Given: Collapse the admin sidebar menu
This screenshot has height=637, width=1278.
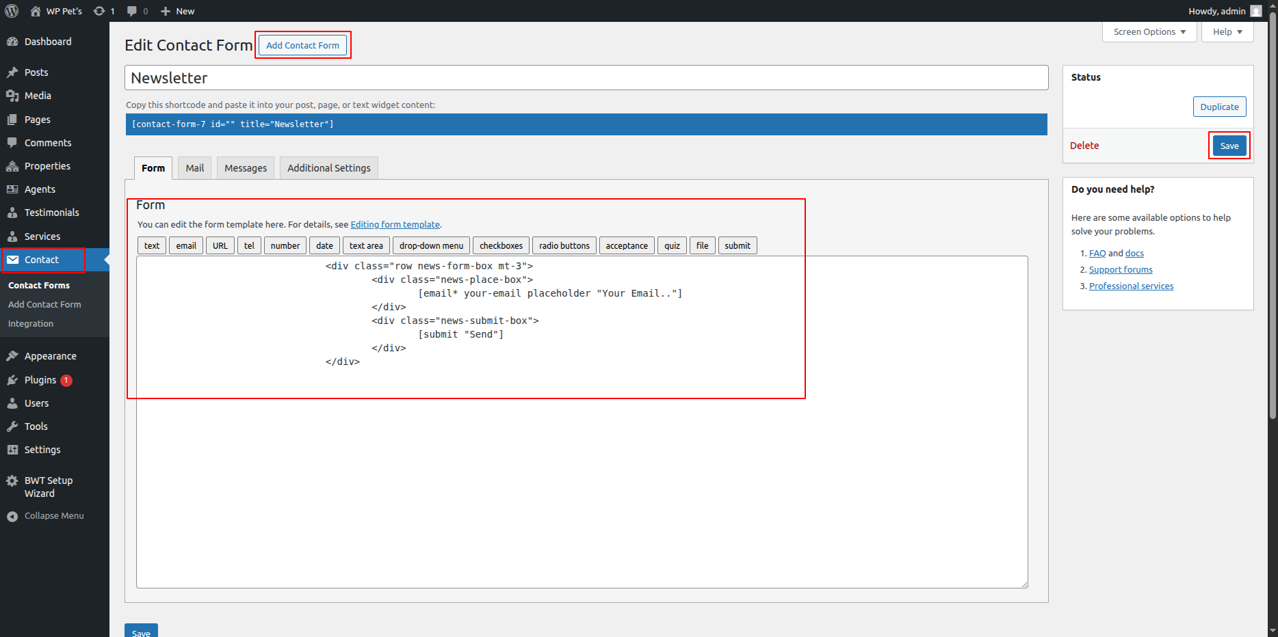Looking at the screenshot, I should (x=53, y=516).
